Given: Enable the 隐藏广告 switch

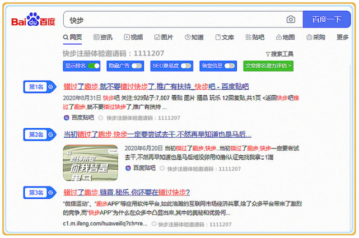Looking at the screenshot, I should (x=137, y=66).
